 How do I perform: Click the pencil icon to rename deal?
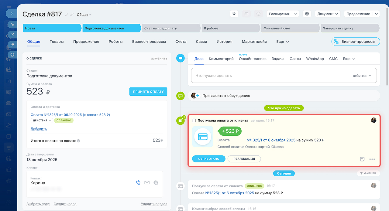pos(67,15)
